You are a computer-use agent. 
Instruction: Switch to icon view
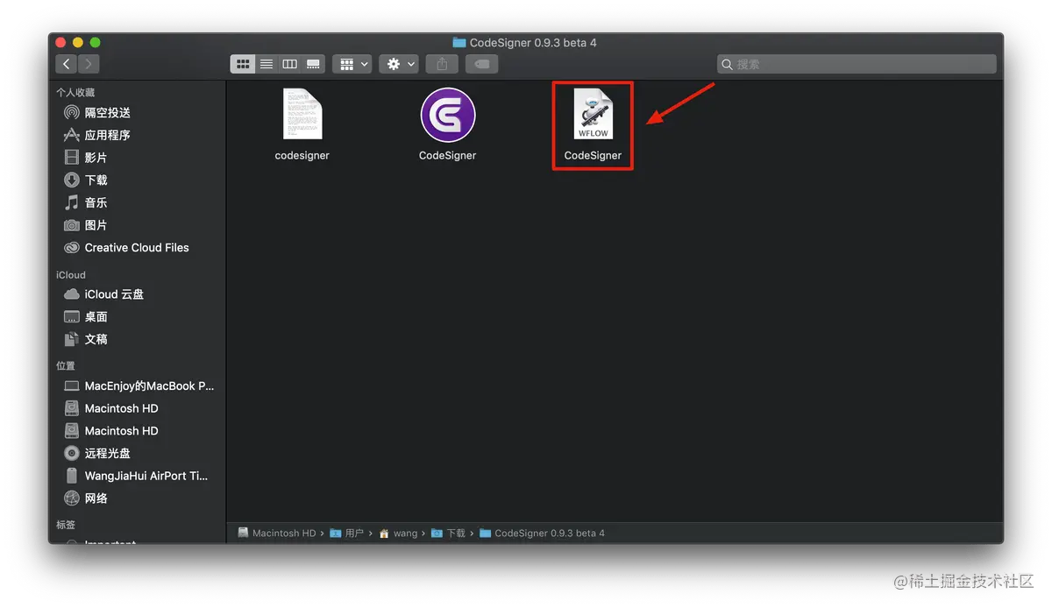(243, 64)
